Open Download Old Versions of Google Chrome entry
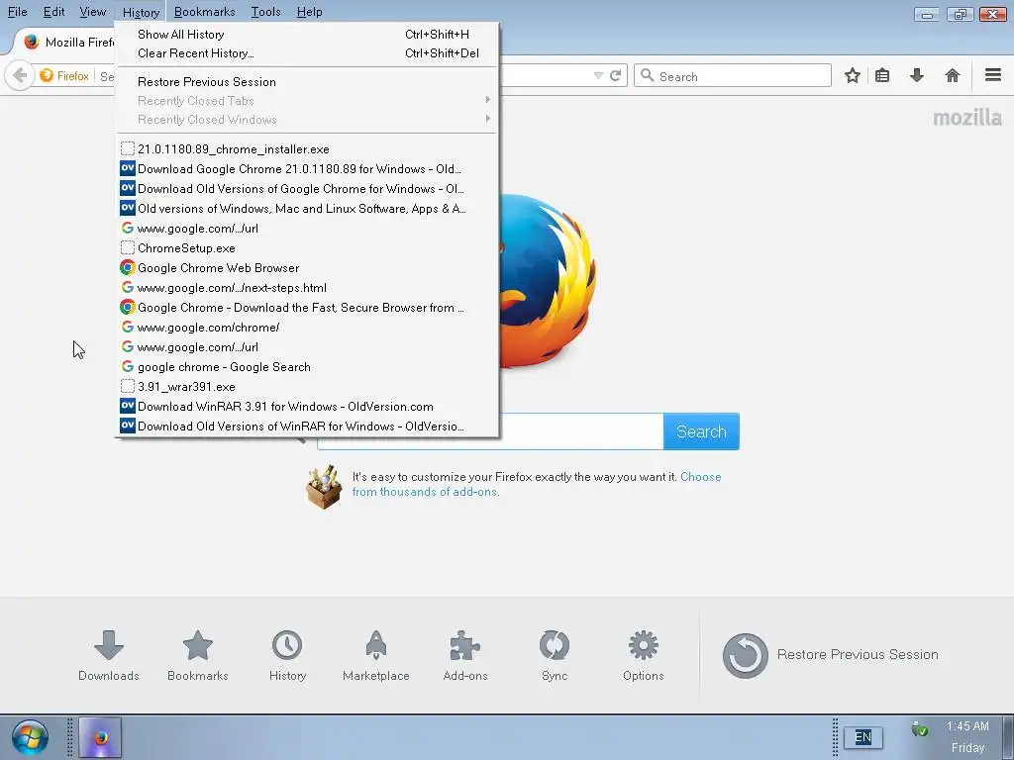Image resolution: width=1014 pixels, height=760 pixels. [x=307, y=189]
